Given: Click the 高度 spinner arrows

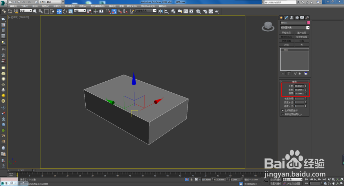Looking at the screenshot, I should [x=305, y=93].
